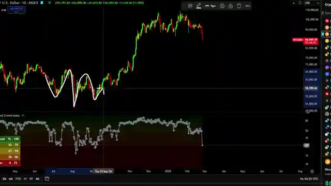Open Fear and Greed Index indicator title
Screen dimensions: 331x186
tap(10, 116)
